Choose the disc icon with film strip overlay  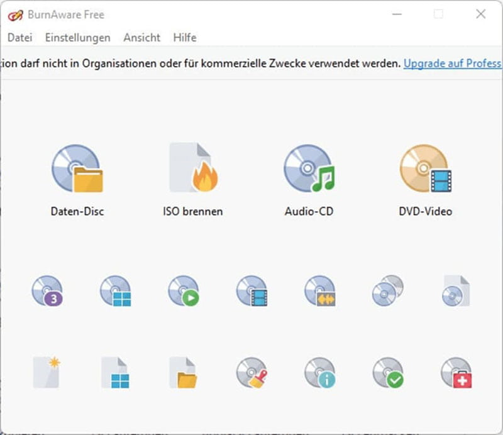[x=252, y=291]
